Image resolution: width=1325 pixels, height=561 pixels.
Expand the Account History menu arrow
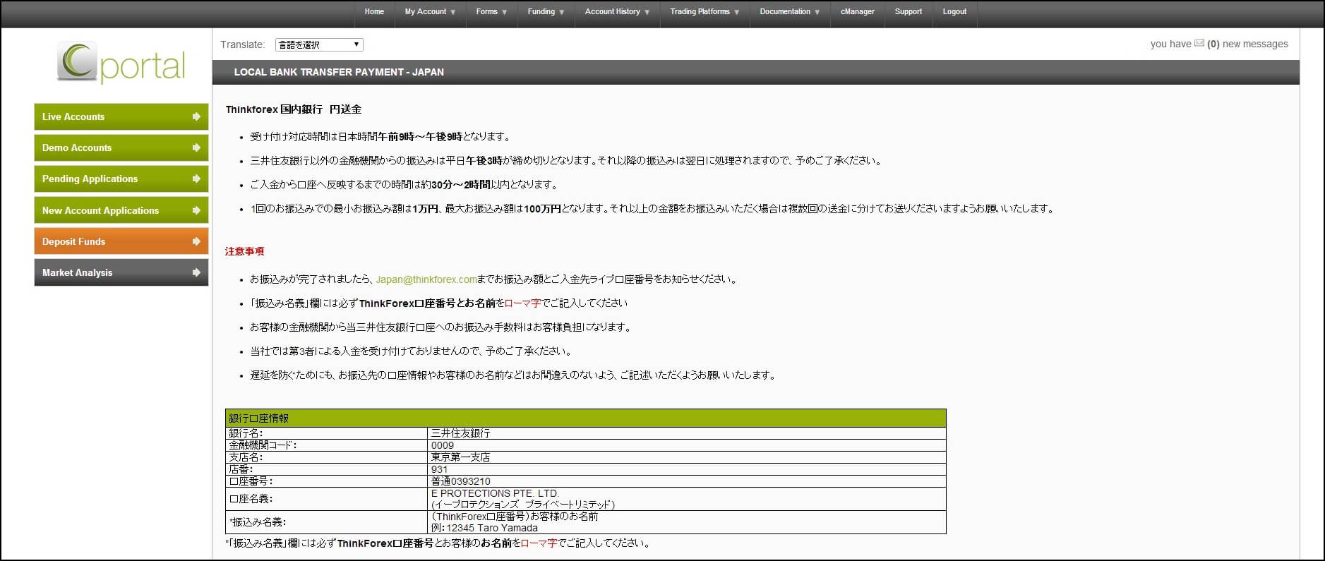pos(647,12)
